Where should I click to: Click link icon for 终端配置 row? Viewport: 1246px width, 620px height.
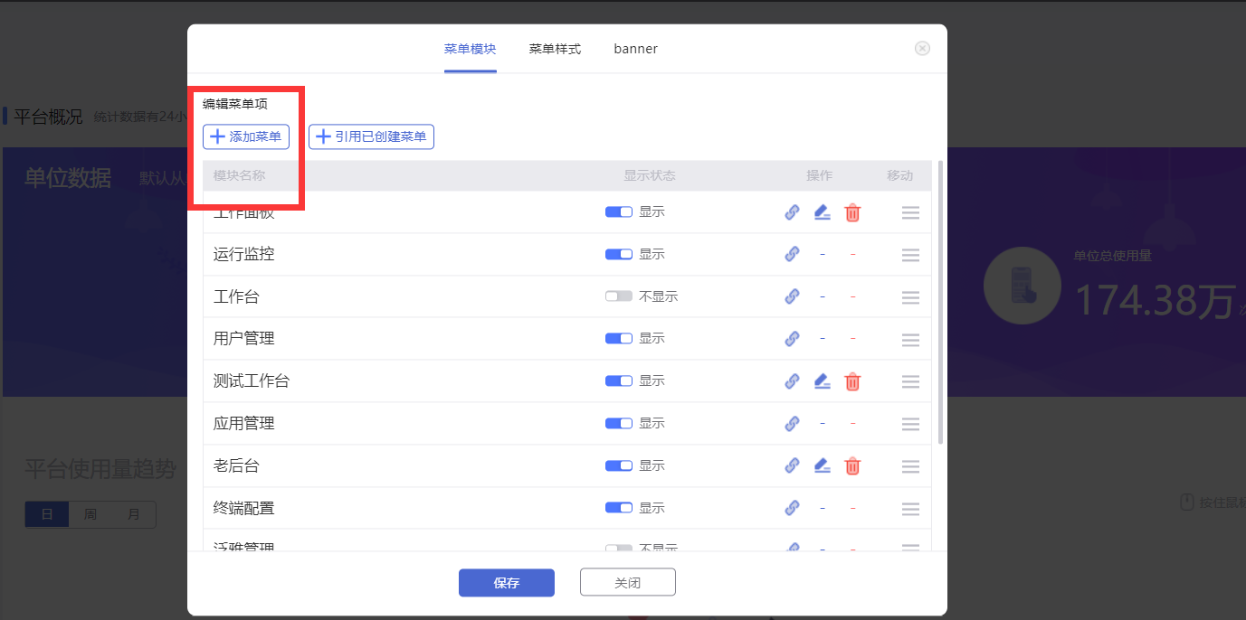click(x=792, y=508)
